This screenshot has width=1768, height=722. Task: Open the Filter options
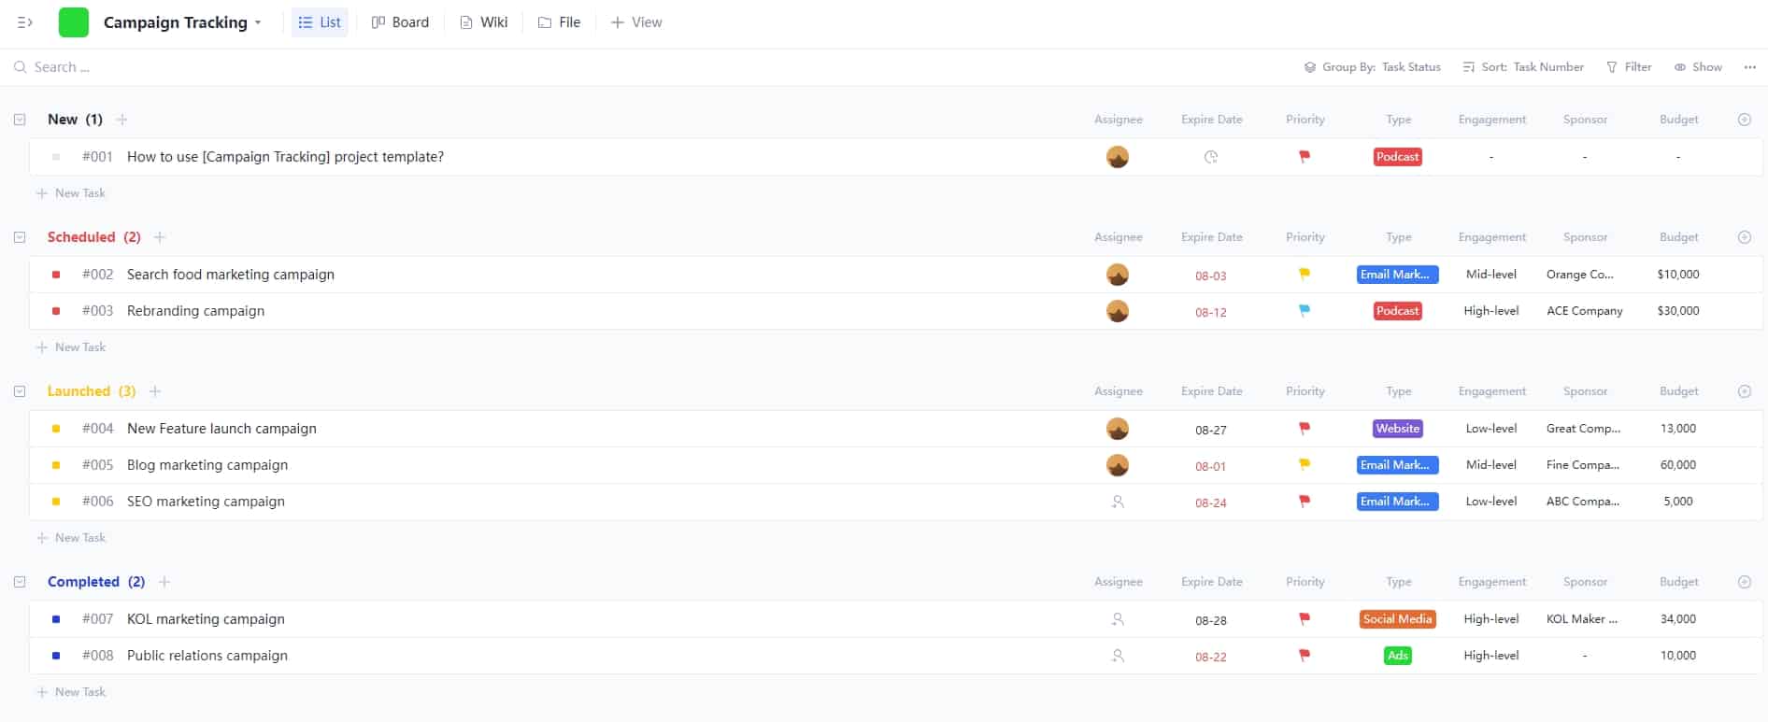[1629, 67]
